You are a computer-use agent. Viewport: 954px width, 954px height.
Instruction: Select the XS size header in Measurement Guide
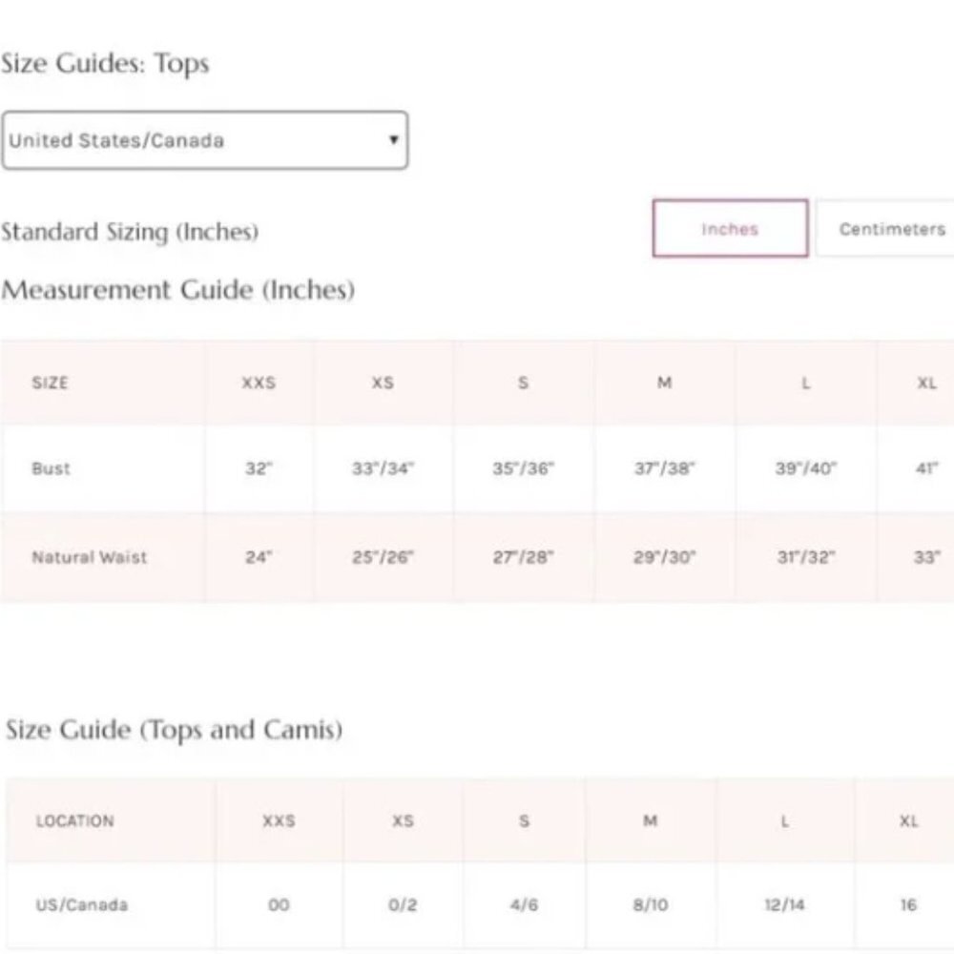pos(383,383)
